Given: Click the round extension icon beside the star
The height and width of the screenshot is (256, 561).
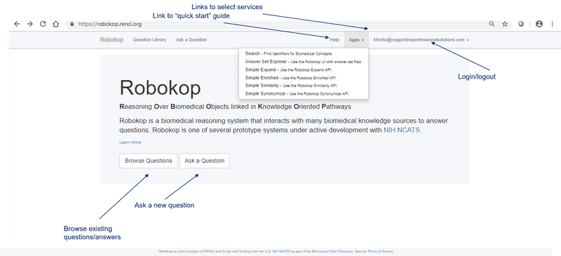Looking at the screenshot, I should [x=521, y=24].
